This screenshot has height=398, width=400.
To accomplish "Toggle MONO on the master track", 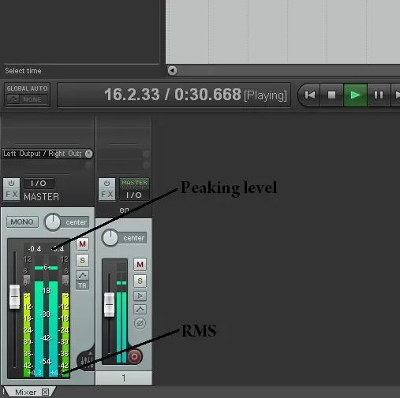I will (x=22, y=222).
